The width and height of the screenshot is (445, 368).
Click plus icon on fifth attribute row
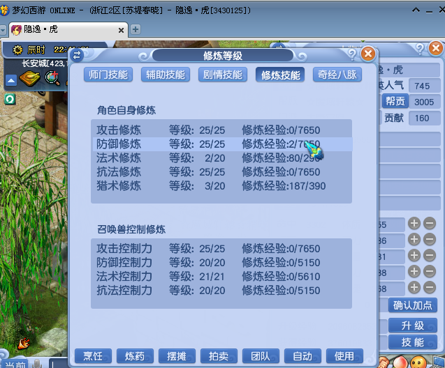(414, 287)
